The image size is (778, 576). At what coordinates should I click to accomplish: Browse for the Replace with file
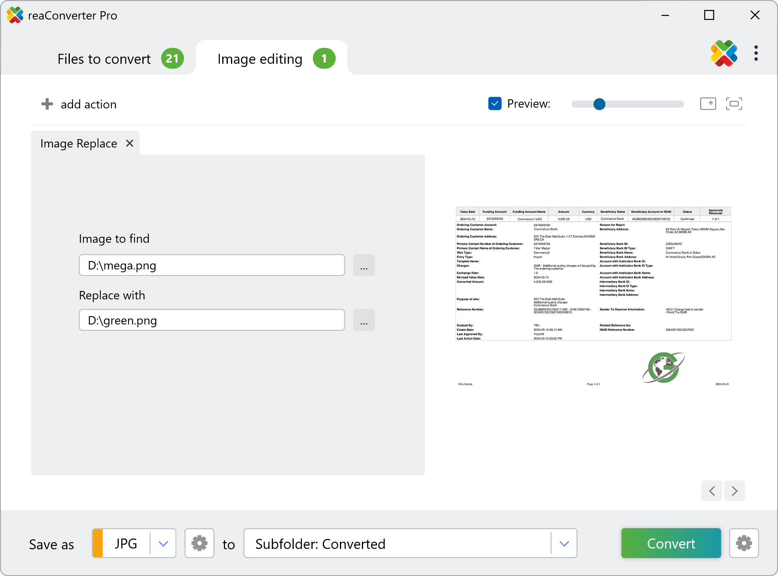364,320
